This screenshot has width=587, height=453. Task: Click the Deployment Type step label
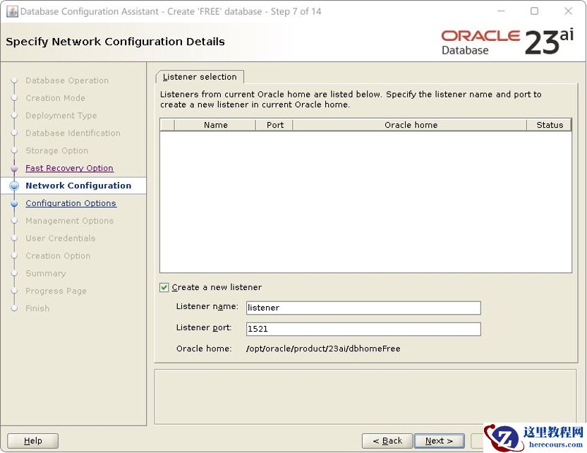pos(61,116)
